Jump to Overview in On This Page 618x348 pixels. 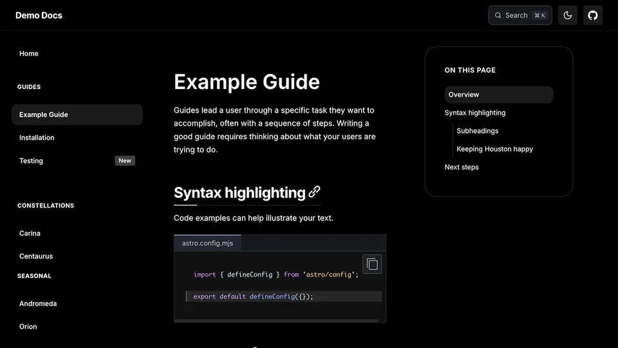pos(464,95)
